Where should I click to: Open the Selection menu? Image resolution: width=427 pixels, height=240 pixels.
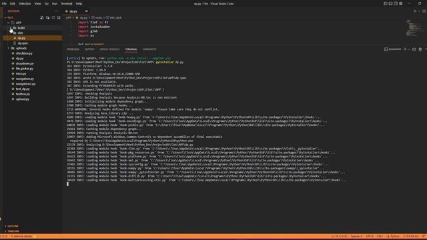(x=25, y=3)
